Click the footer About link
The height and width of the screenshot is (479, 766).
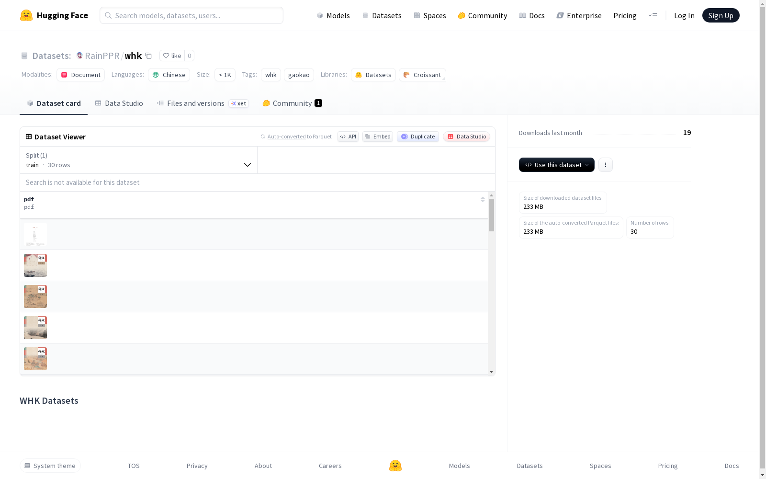[x=263, y=466]
